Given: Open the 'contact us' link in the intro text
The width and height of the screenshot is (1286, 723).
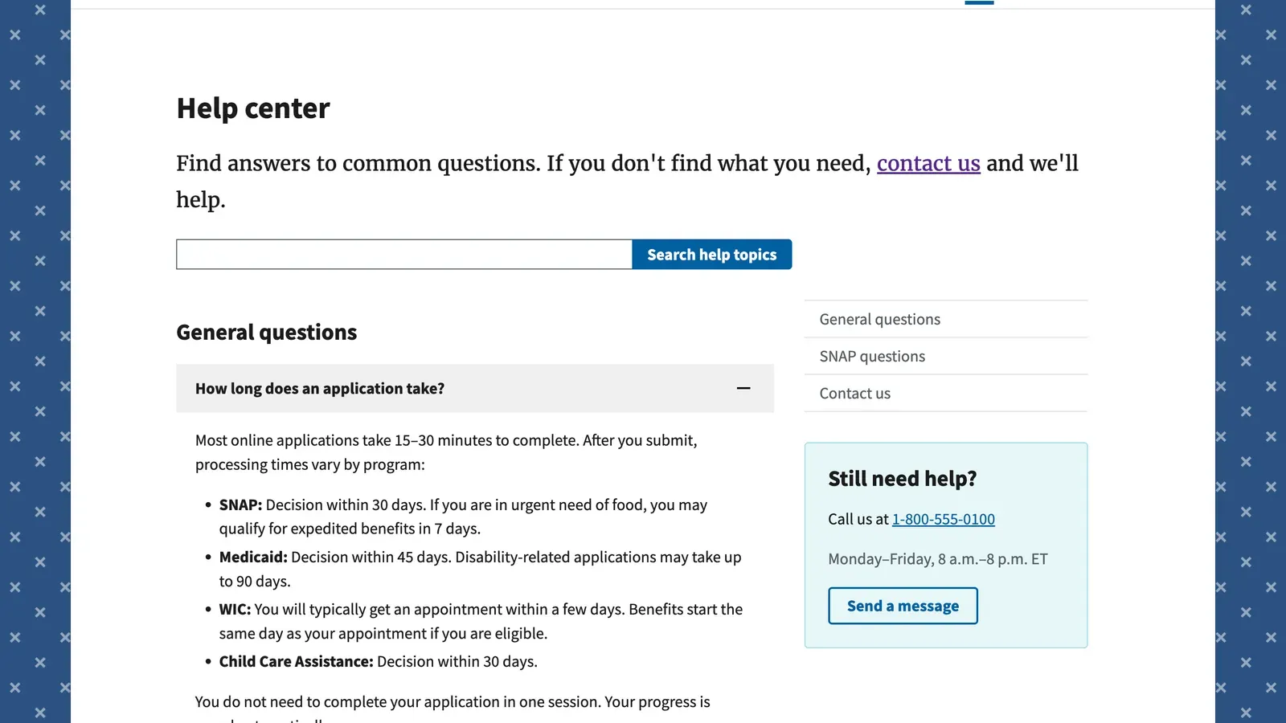Looking at the screenshot, I should click(928, 163).
